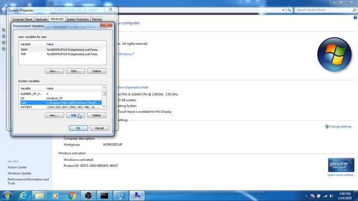Click the user variables Value column header
Image resolution: width=358 pixels, height=201 pixels.
pos(73,44)
